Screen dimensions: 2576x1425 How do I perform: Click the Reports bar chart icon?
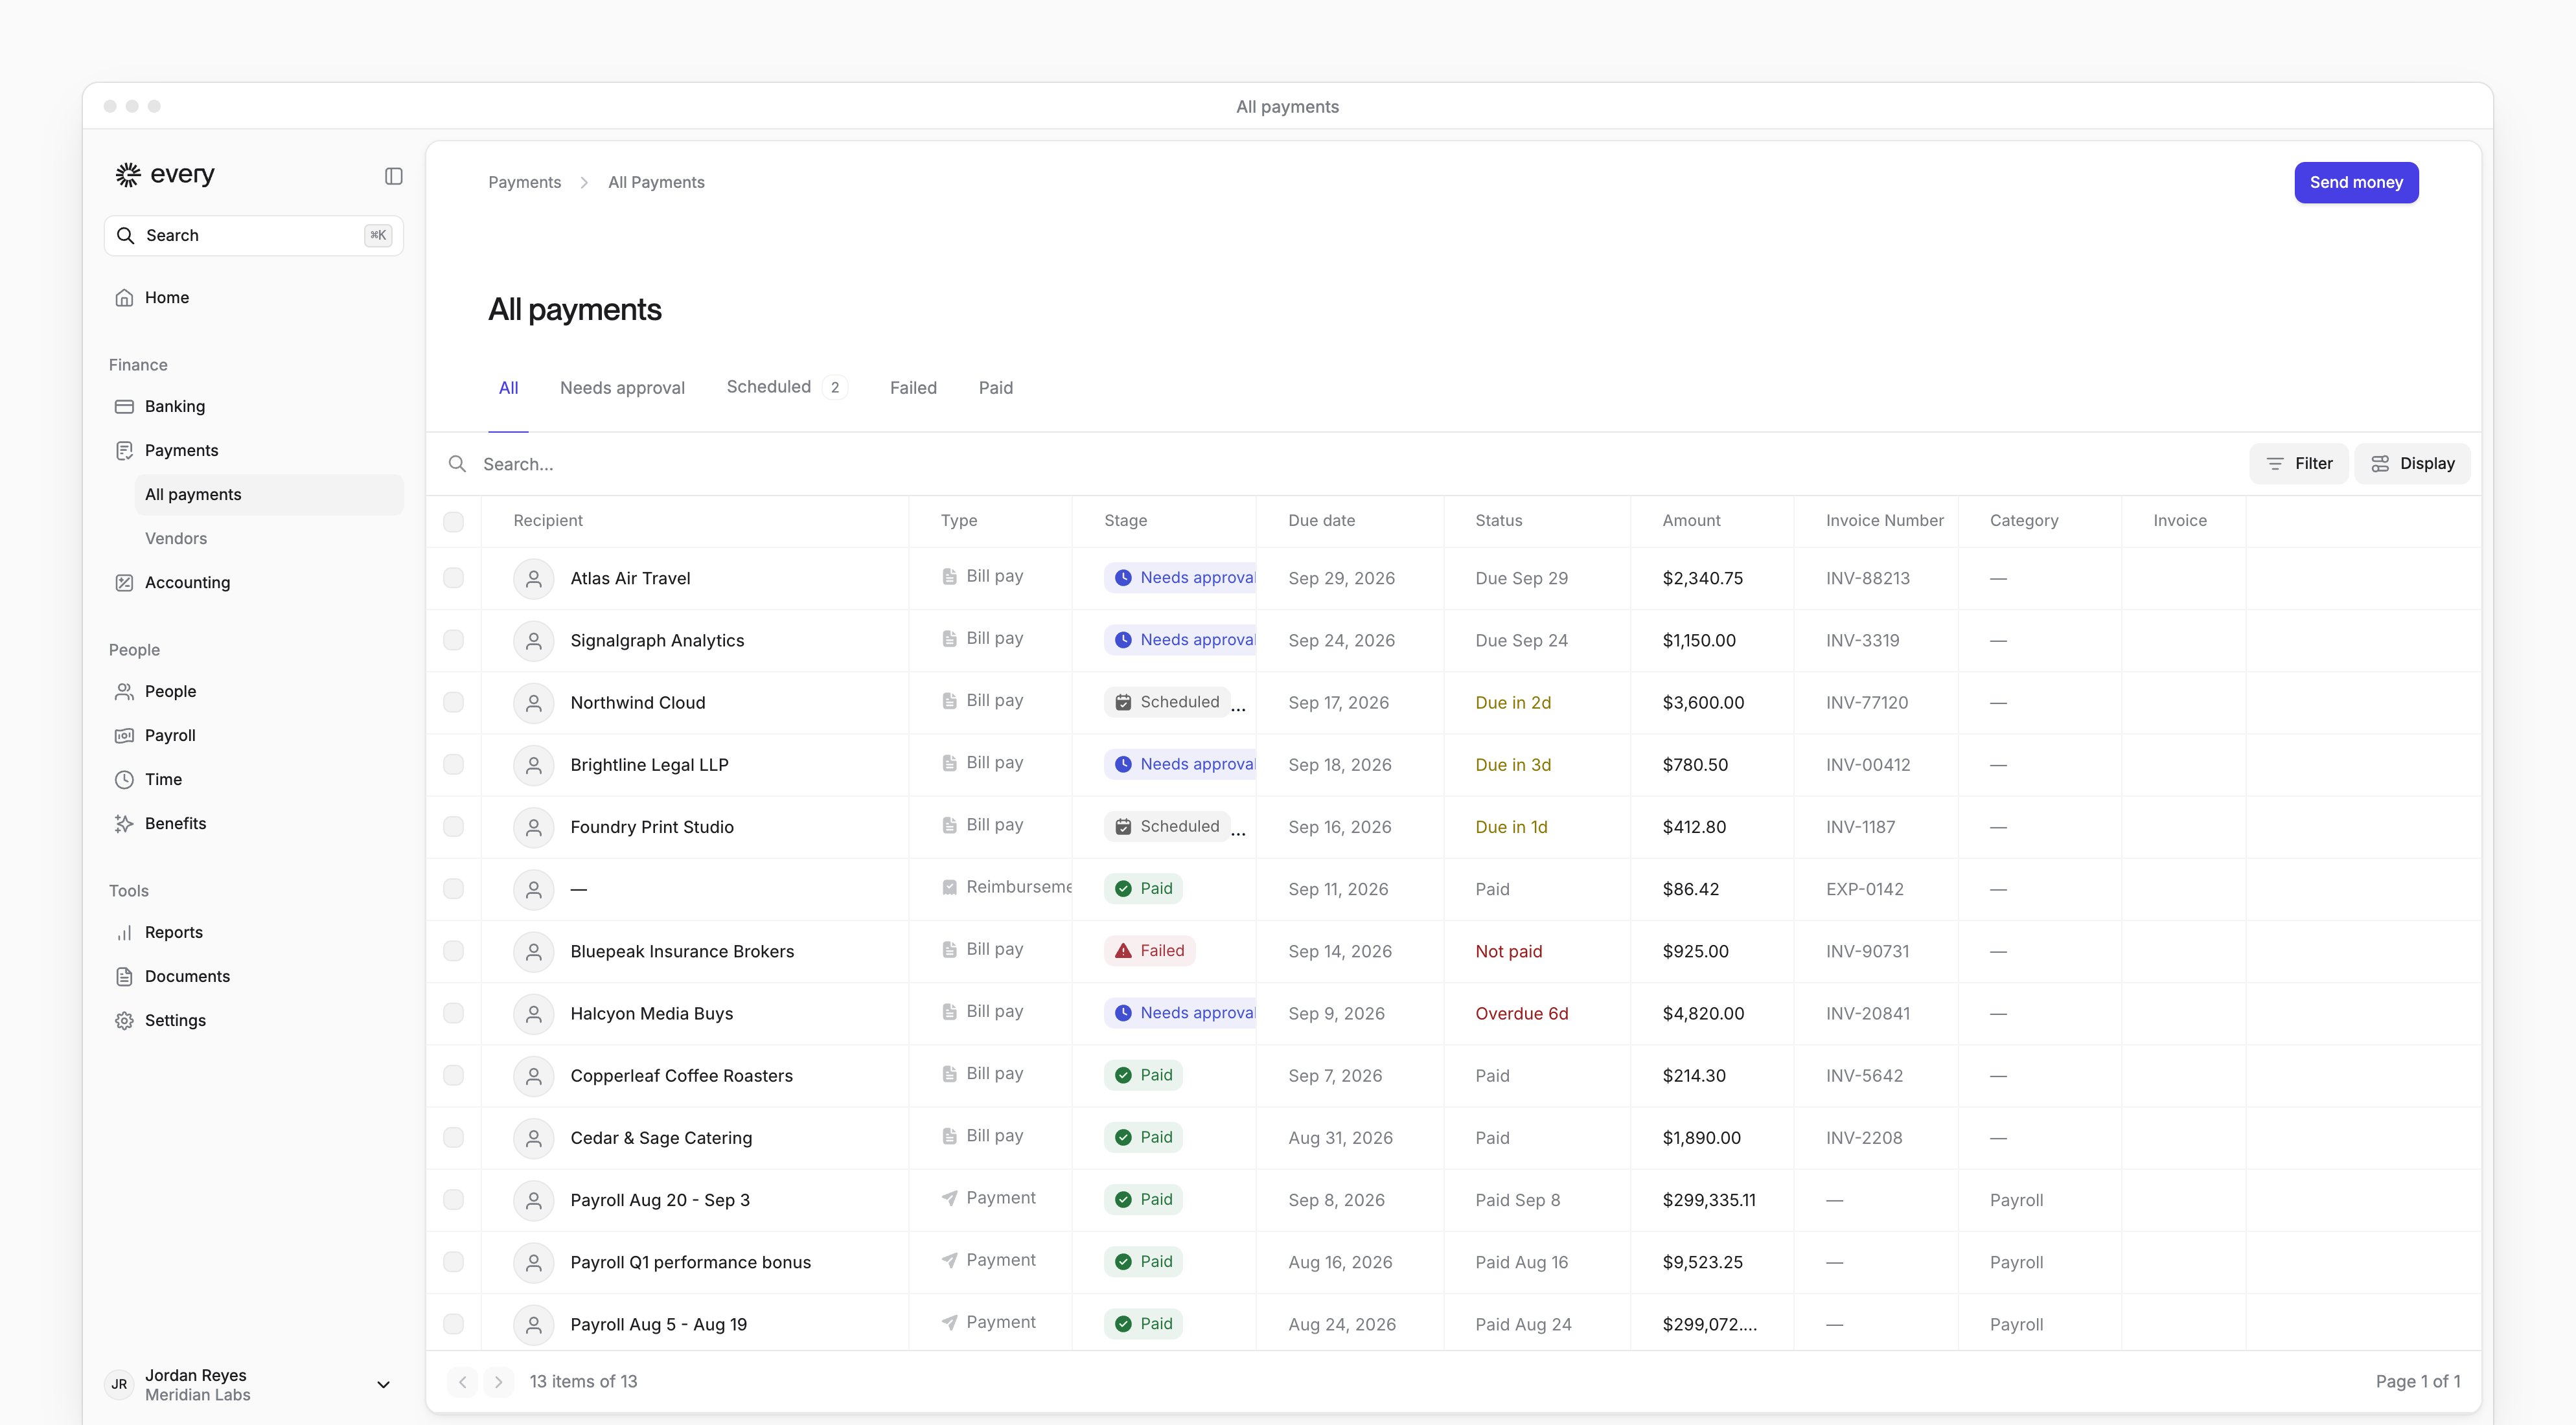point(124,933)
